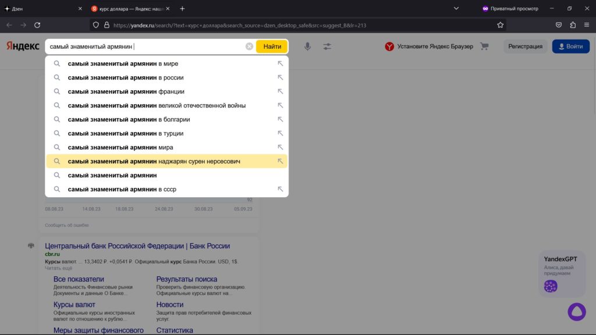Open the Firefox hamburger menu
Screen dimensions: 596x335
[587, 25]
